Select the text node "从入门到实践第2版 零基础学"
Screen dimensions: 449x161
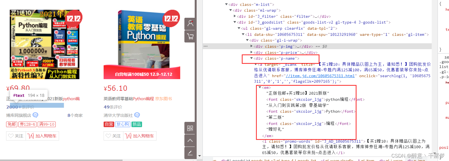tap(297, 105)
